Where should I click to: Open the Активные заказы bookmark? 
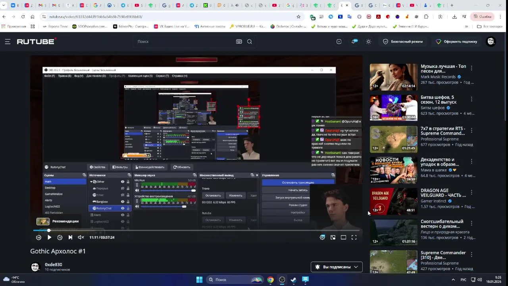point(210,27)
